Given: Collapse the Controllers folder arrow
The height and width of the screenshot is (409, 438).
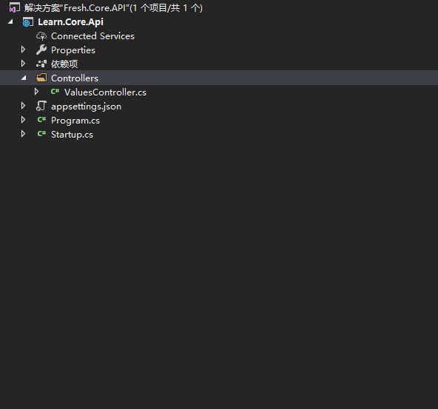Looking at the screenshot, I should (x=24, y=78).
